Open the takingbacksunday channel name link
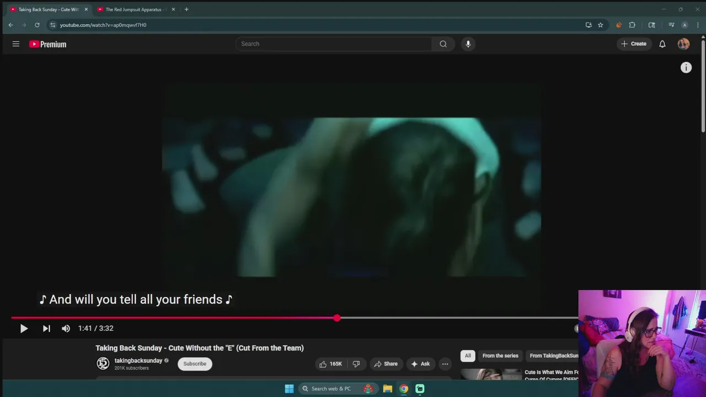 [x=138, y=361]
